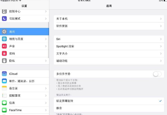This screenshot has width=167, height=115.
Task: Tap the 侧边开关用于 section header
Action: click(64, 95)
